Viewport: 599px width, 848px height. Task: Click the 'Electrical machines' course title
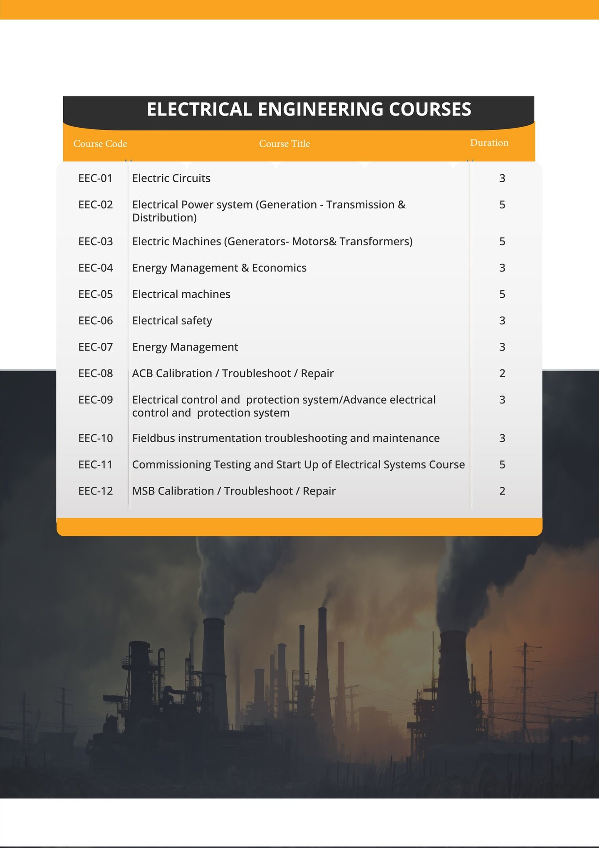[x=181, y=294]
